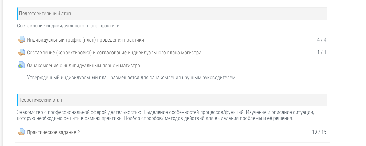366x146 pixels.
Task: Click the Знакомство с профессиональной сферой paragraph
Action: (165, 115)
